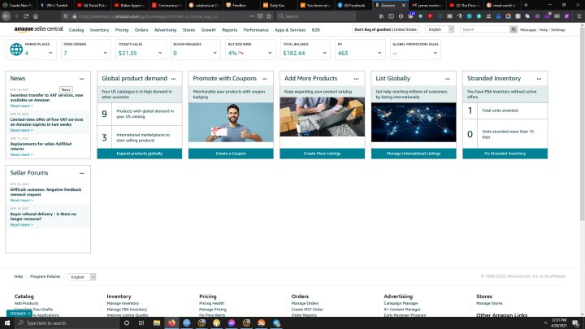Click the Manage International Listings button
585x329 pixels.
tap(414, 154)
